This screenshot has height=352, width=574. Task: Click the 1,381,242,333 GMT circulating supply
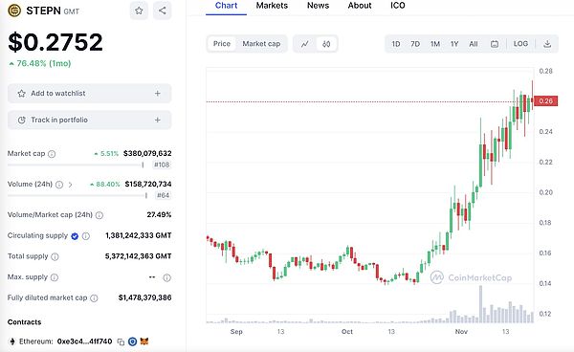[139, 235]
